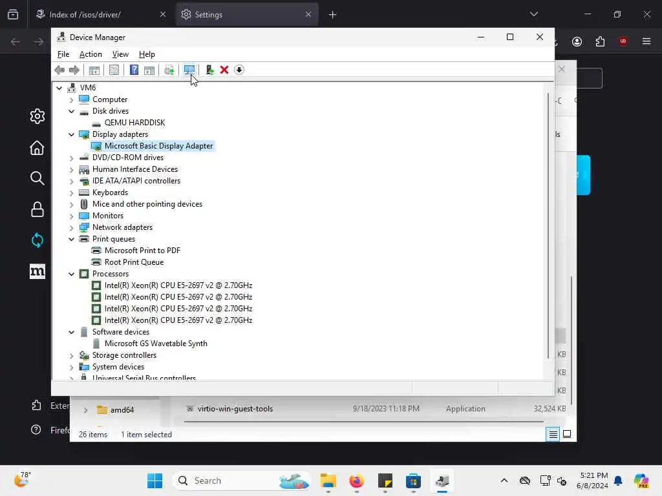Select the Keyboards category

[x=110, y=192]
